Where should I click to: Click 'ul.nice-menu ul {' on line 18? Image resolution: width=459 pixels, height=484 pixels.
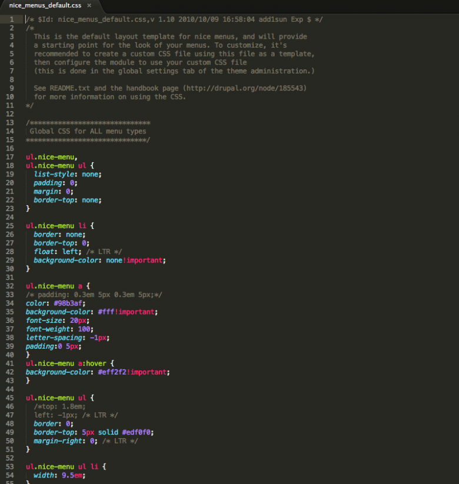click(60, 166)
